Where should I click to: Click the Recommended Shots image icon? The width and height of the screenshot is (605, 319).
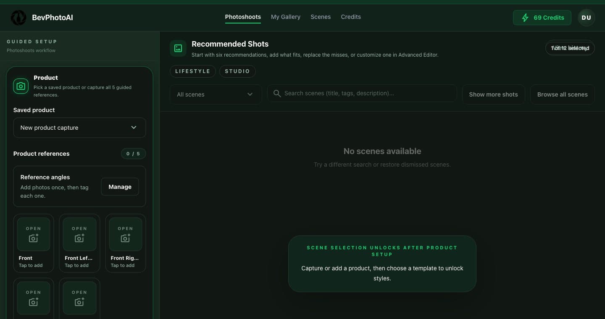point(178,48)
